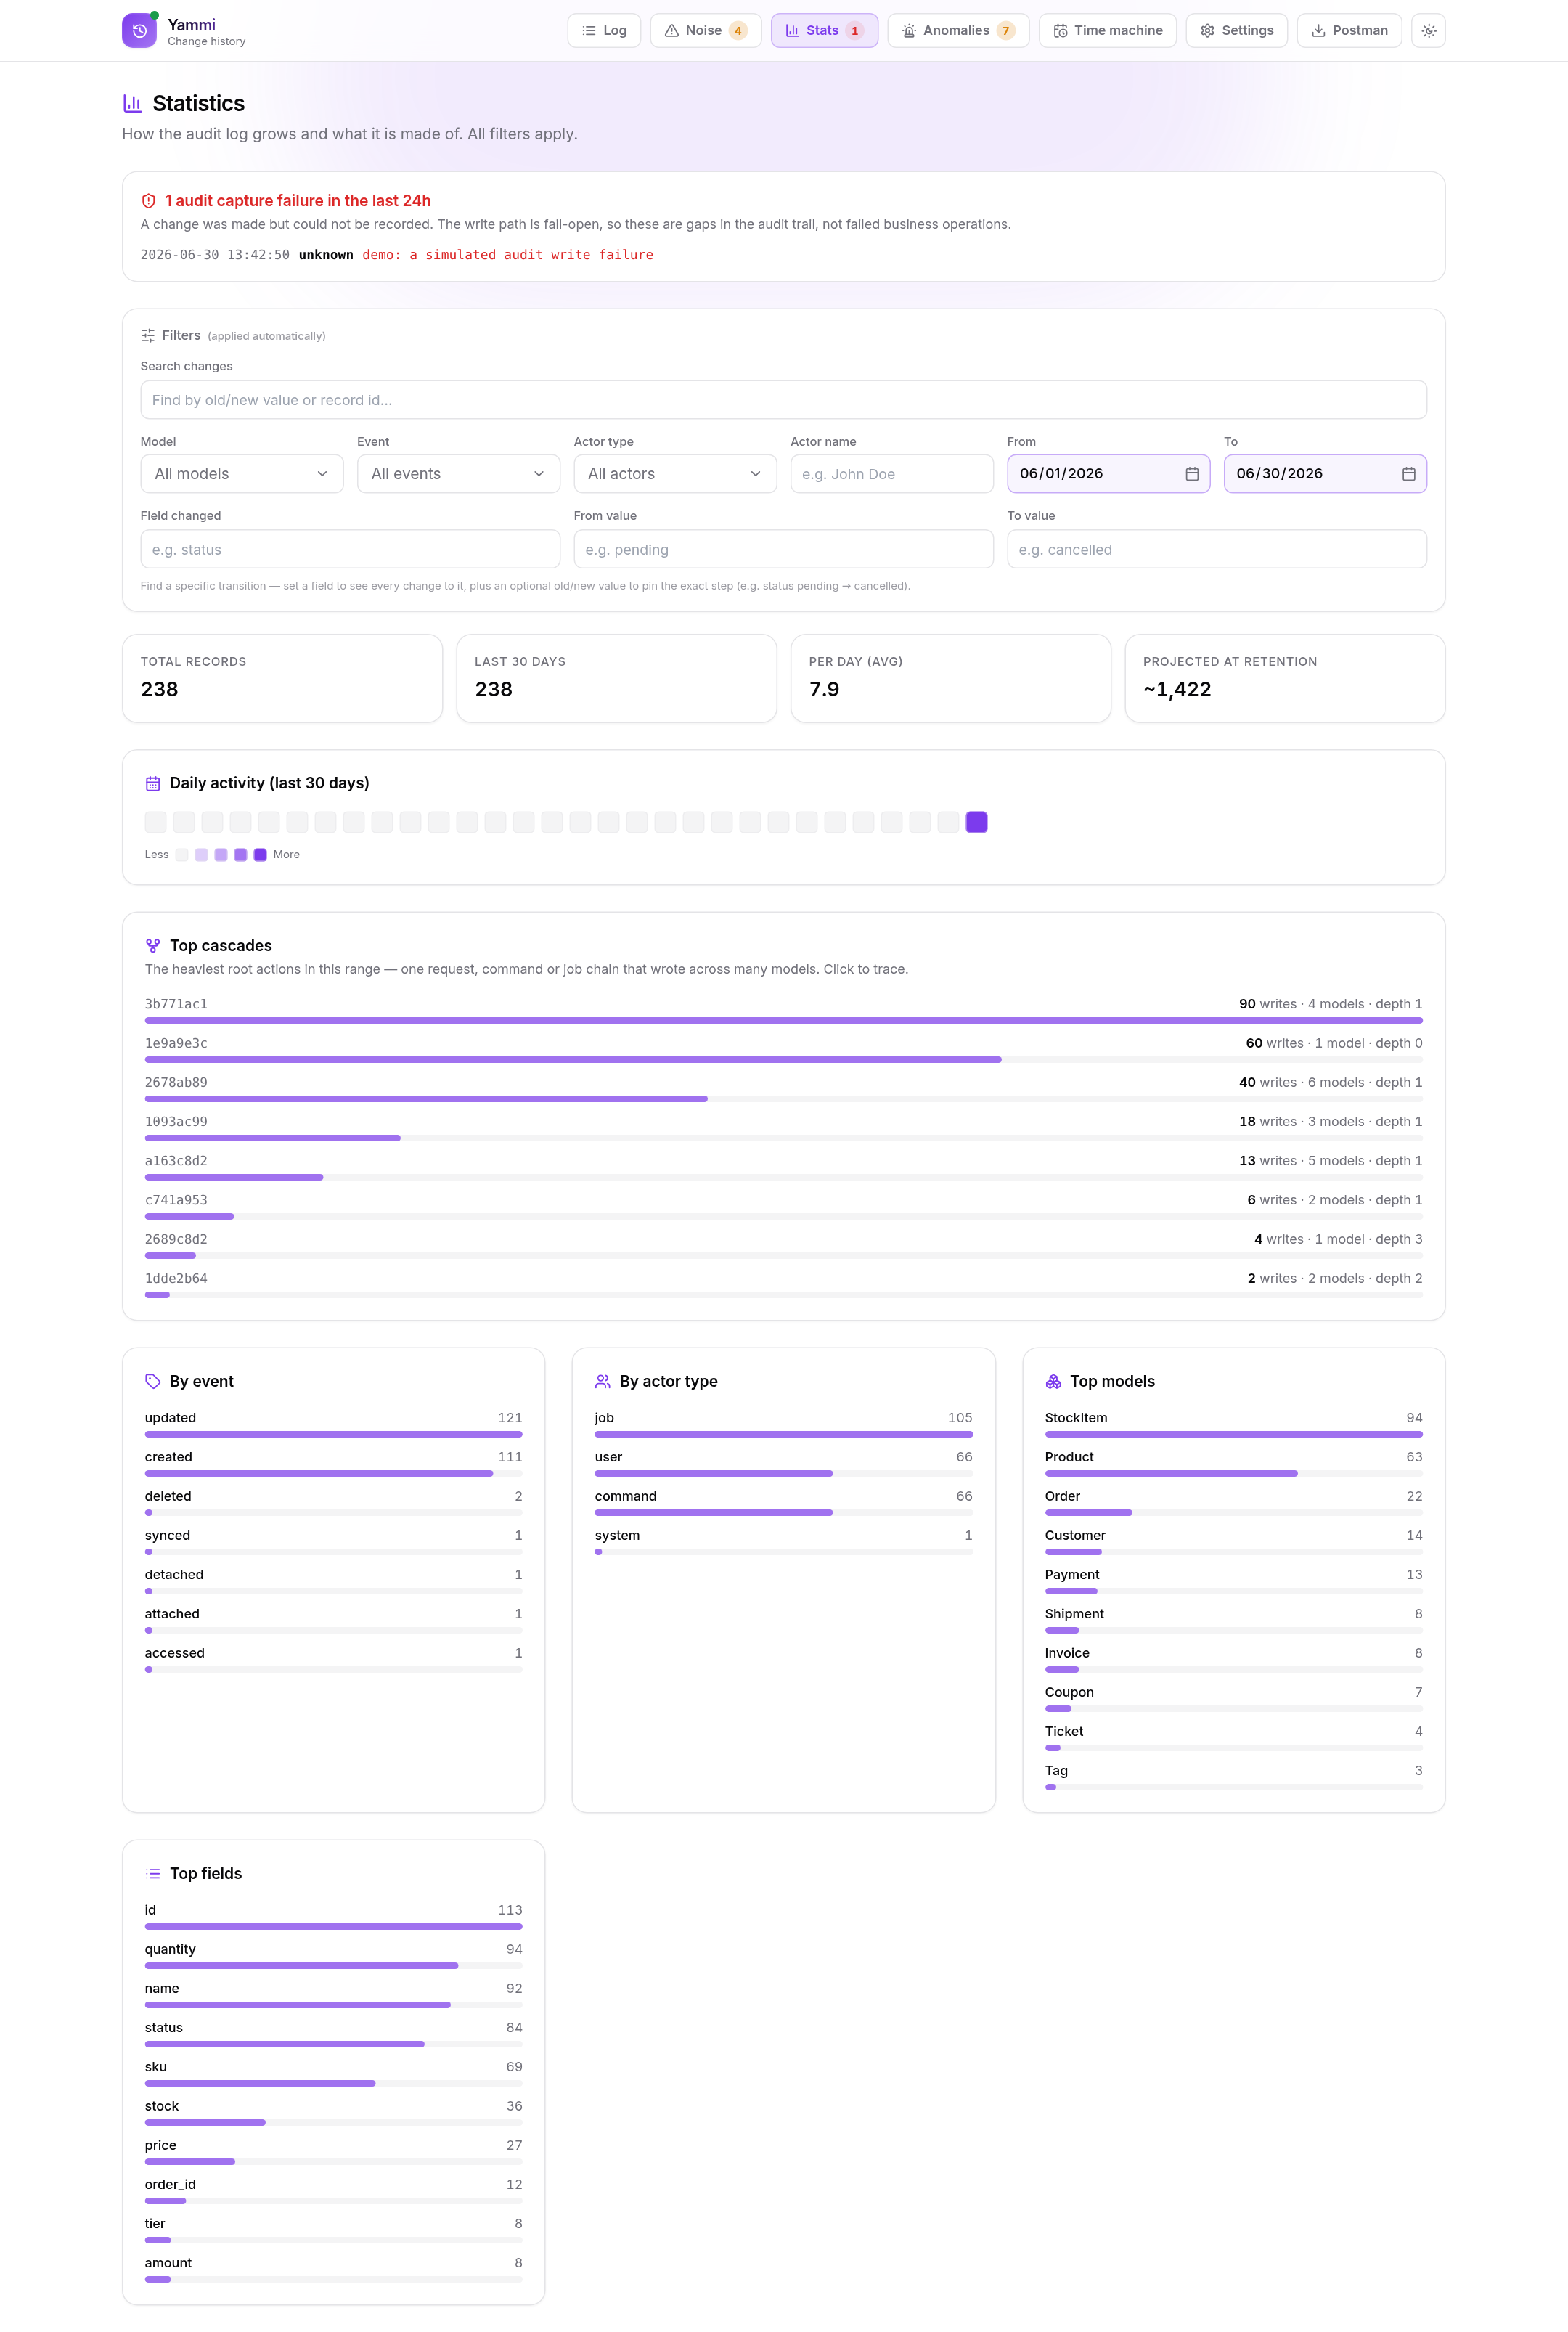Click the dark purple last-day activity square
The width and height of the screenshot is (1568, 2332).
click(x=977, y=822)
